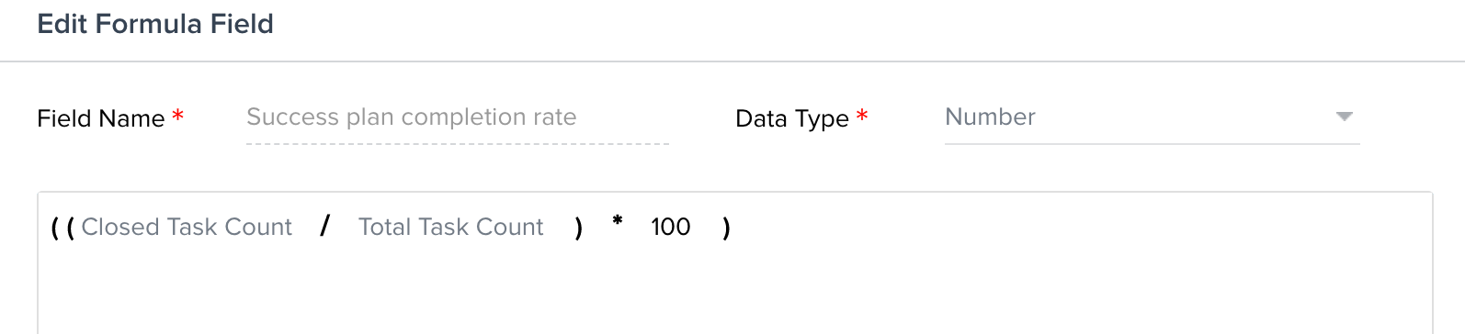Open the Data Type Number dropdown
The height and width of the screenshot is (334, 1465).
1153,117
